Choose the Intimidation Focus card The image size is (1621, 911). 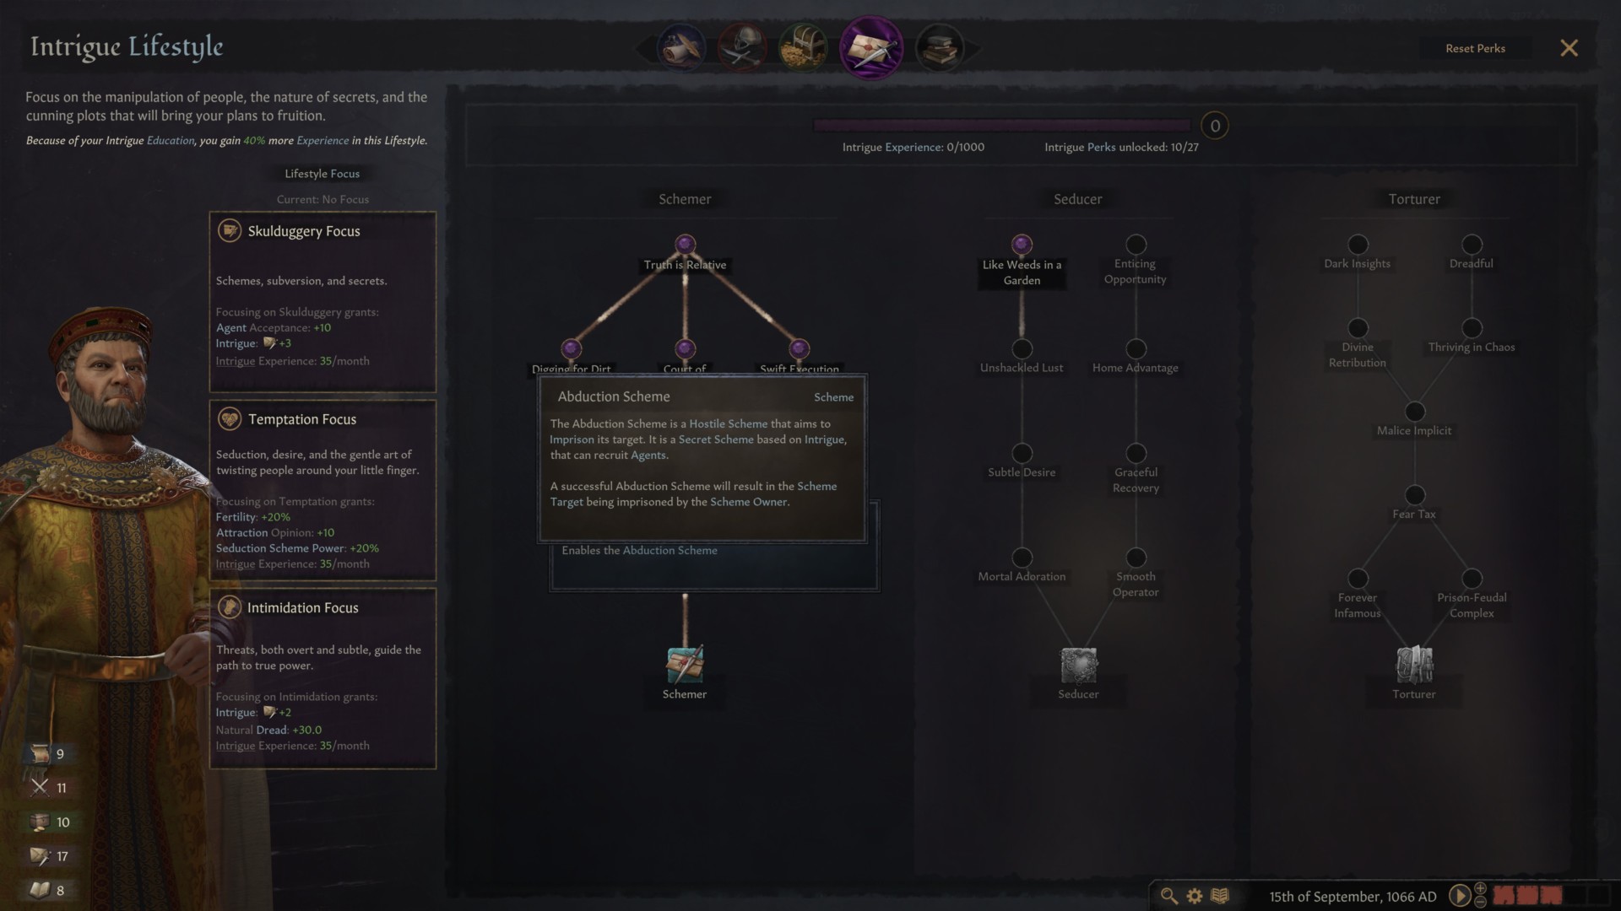(x=323, y=678)
